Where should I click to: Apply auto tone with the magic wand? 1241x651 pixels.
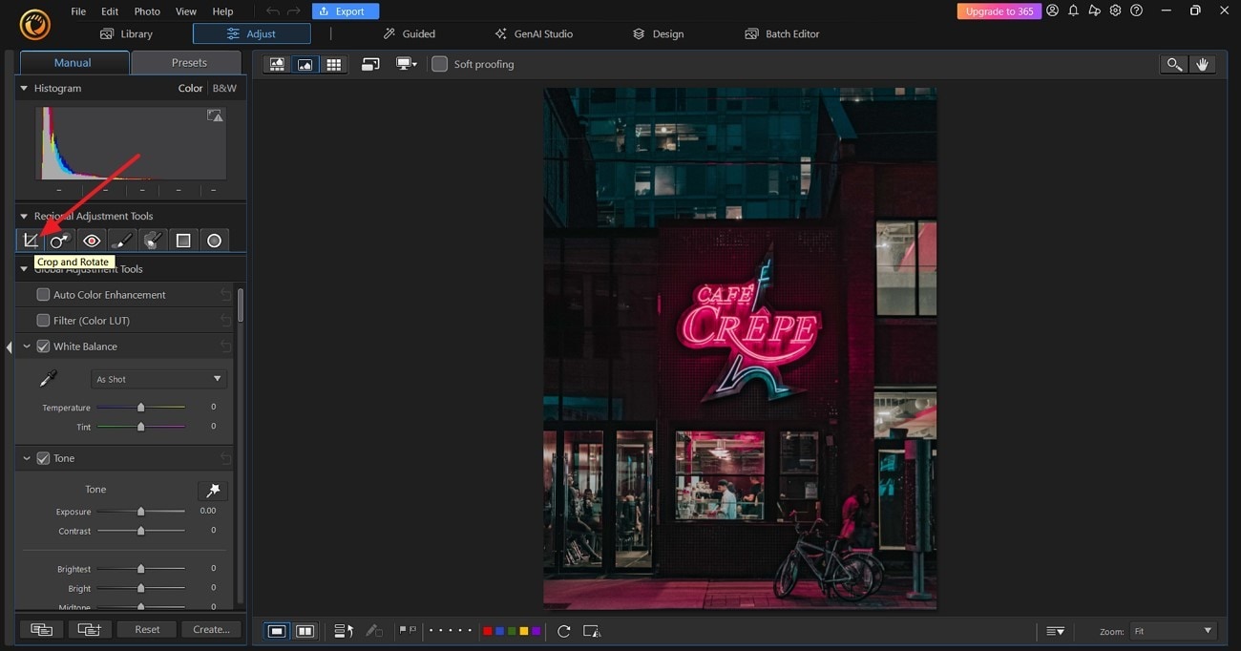(213, 491)
